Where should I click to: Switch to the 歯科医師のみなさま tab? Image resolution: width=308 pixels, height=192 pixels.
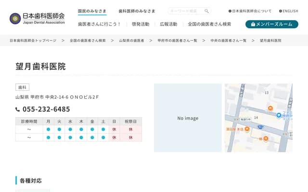(137, 11)
